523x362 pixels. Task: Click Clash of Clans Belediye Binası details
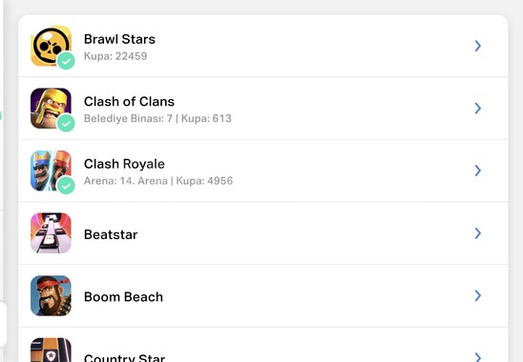point(157,118)
